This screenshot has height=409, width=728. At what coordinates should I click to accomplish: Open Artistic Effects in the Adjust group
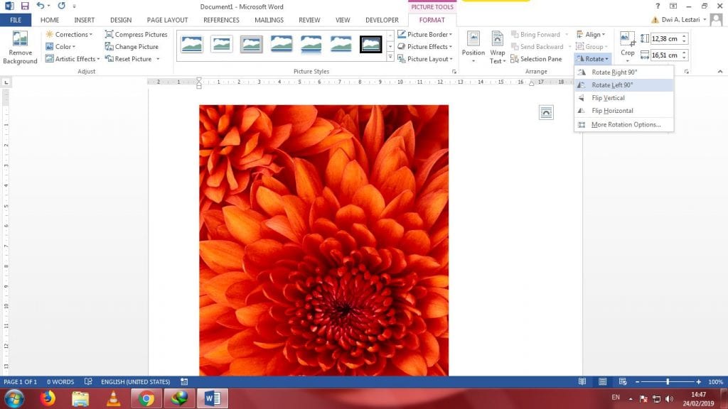(x=71, y=59)
